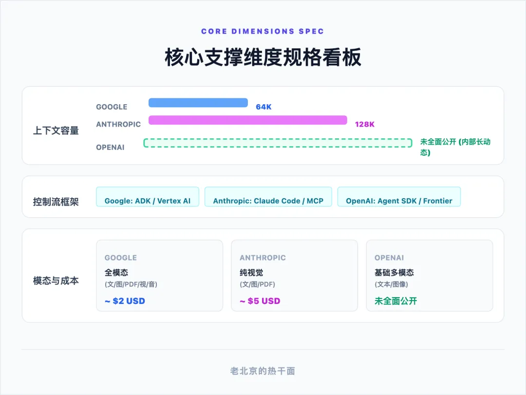Click the CORE DIMENSIONS SPEC subtitle
This screenshot has width=526, height=395.
[x=263, y=31]
